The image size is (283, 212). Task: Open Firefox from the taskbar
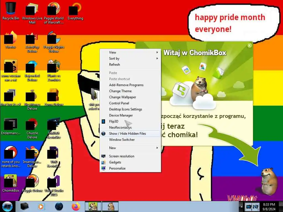point(76,206)
